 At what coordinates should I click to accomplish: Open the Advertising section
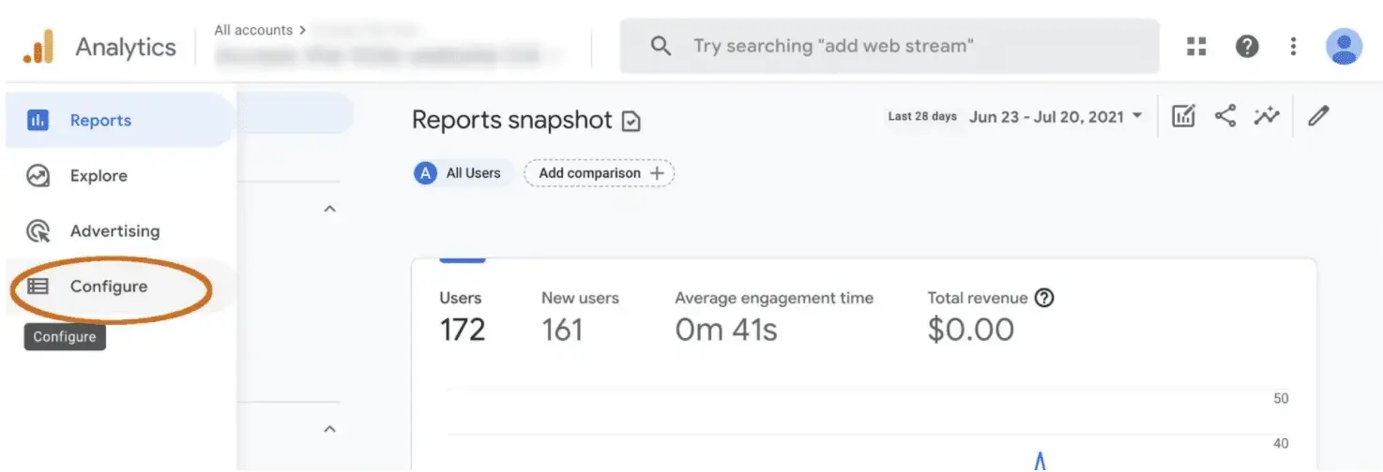(114, 231)
